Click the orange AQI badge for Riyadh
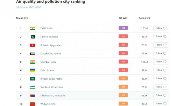 (x=123, y=78)
